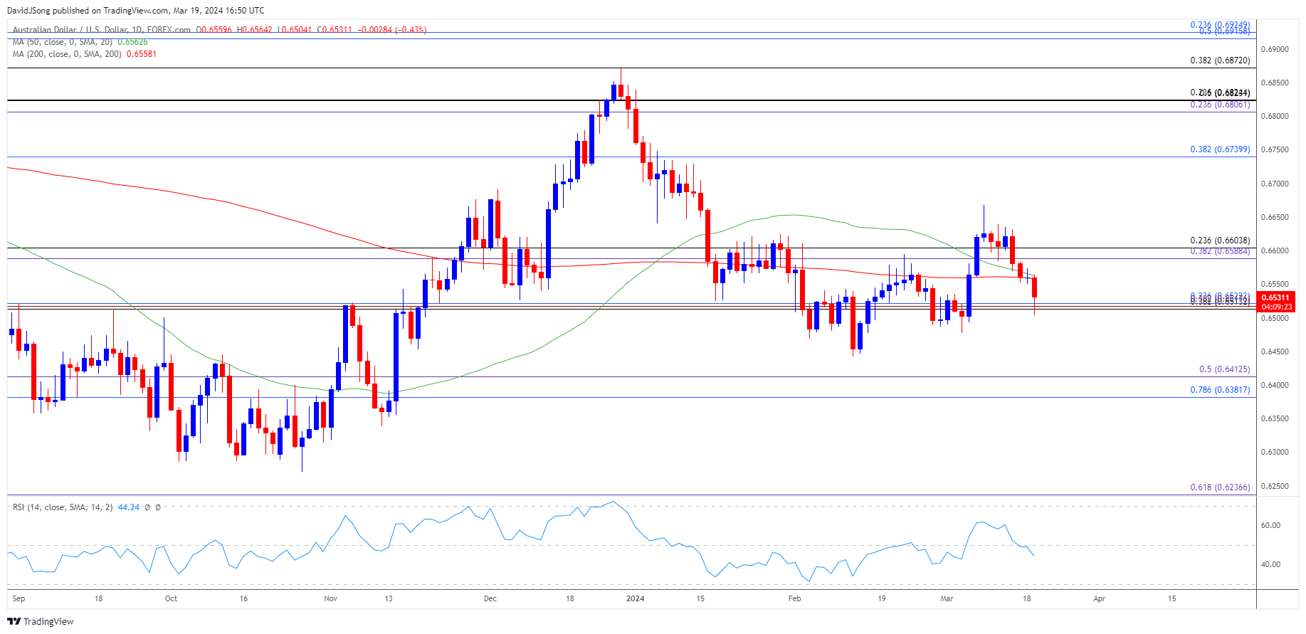Click the 0.69000 price axis label
The height and width of the screenshot is (634, 1306).
click(x=1275, y=49)
